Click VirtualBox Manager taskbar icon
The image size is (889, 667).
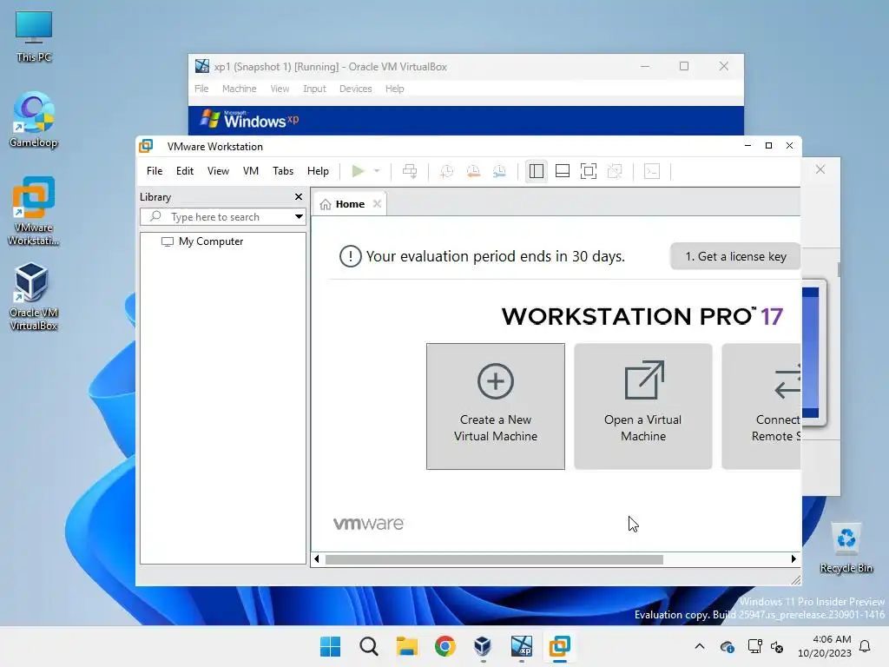(x=483, y=646)
